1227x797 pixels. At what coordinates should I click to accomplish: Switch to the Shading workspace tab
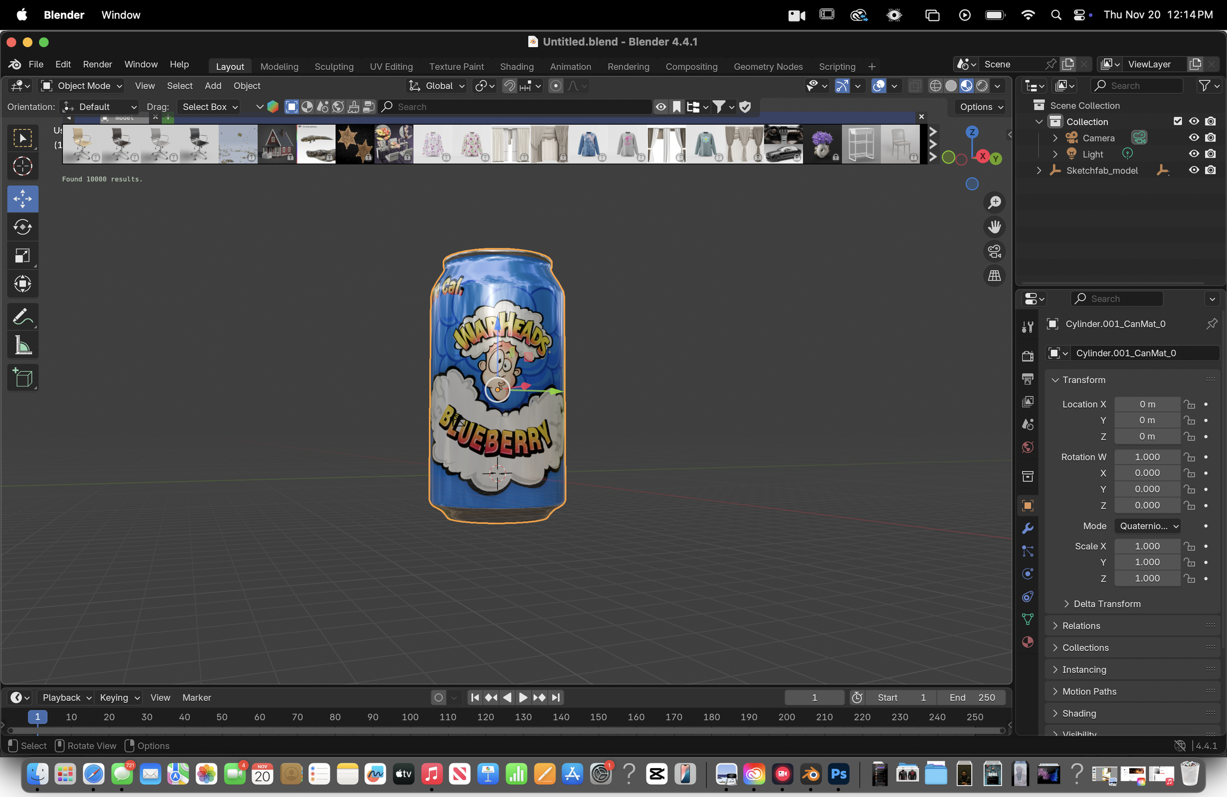517,67
